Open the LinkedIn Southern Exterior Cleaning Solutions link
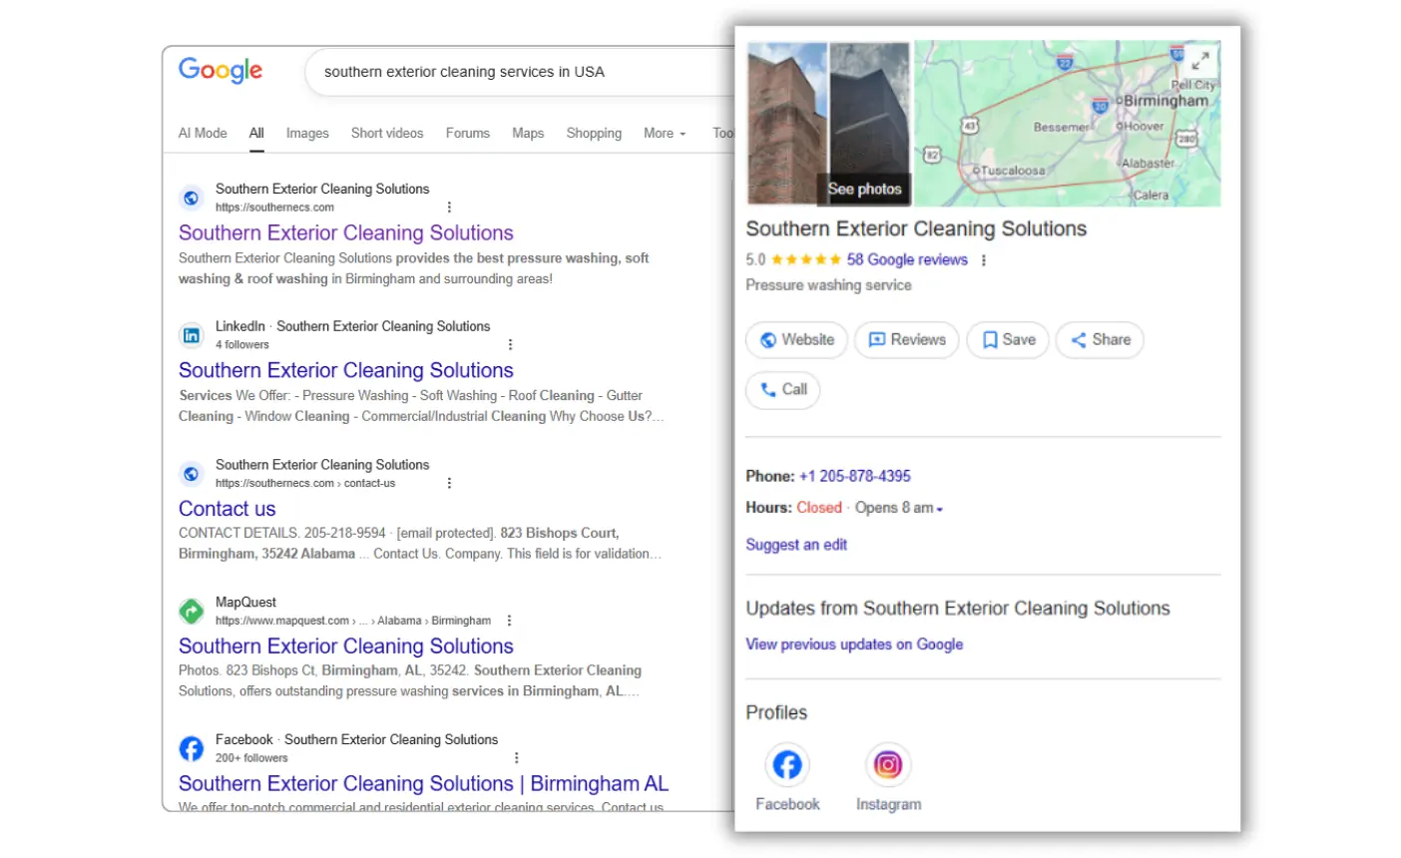1401x858 pixels. [346, 370]
